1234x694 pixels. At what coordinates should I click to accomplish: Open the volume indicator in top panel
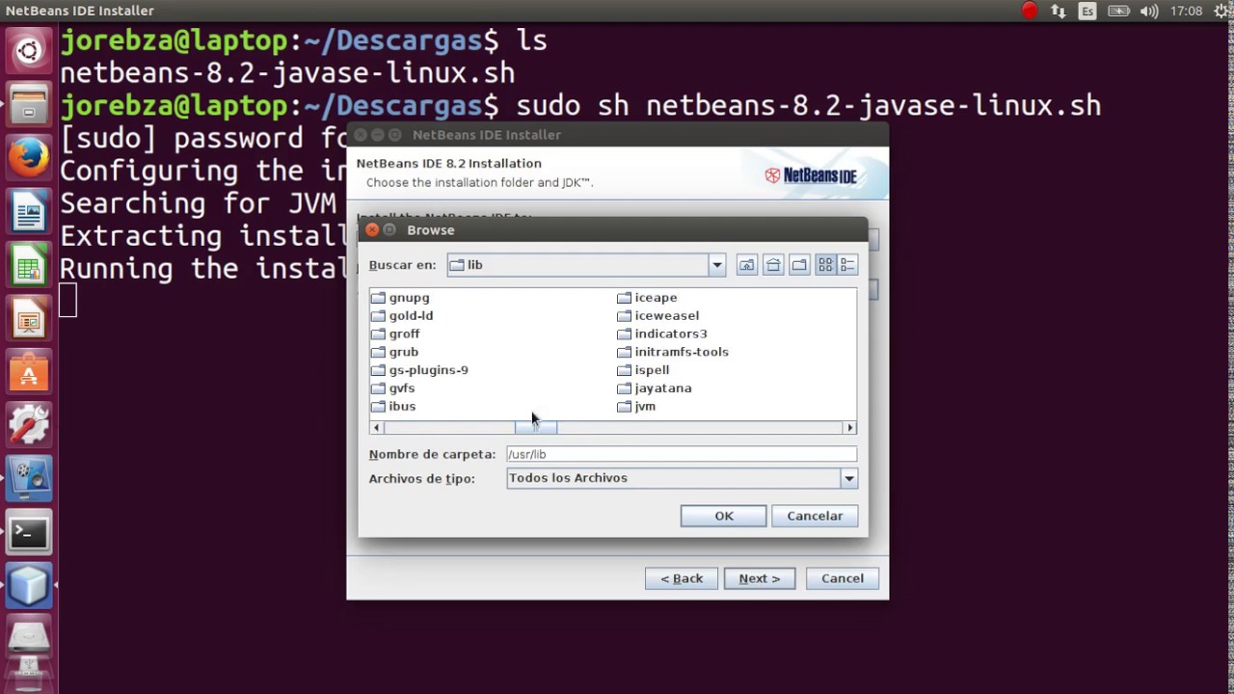1148,11
